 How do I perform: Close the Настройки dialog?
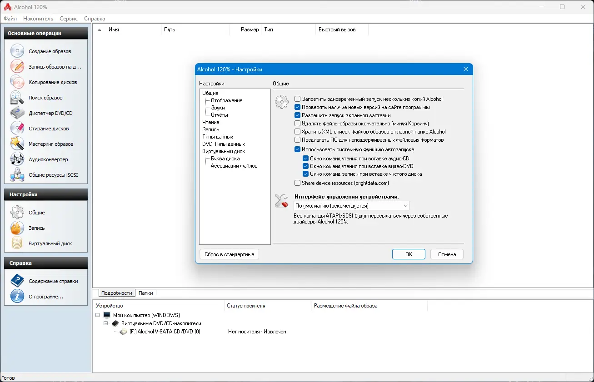465,69
